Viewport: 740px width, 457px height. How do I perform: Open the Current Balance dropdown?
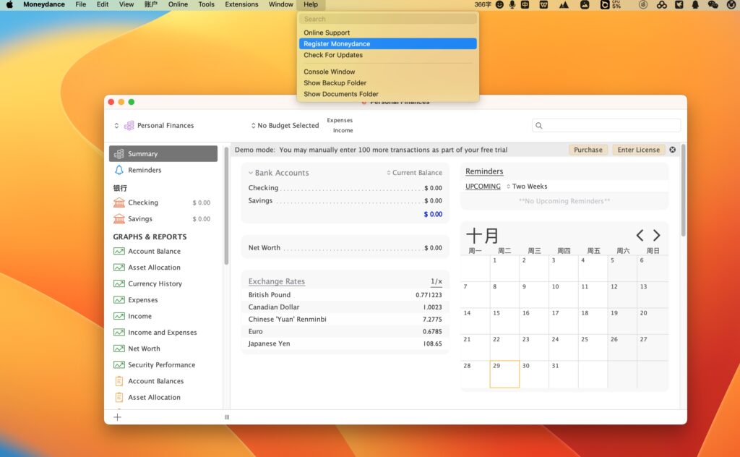(x=416, y=173)
